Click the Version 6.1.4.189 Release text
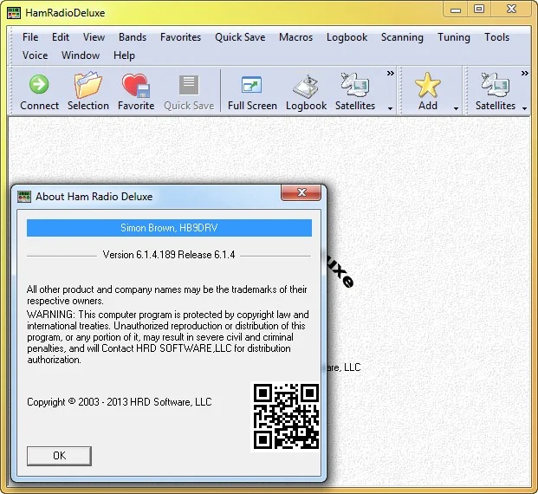 click(169, 255)
